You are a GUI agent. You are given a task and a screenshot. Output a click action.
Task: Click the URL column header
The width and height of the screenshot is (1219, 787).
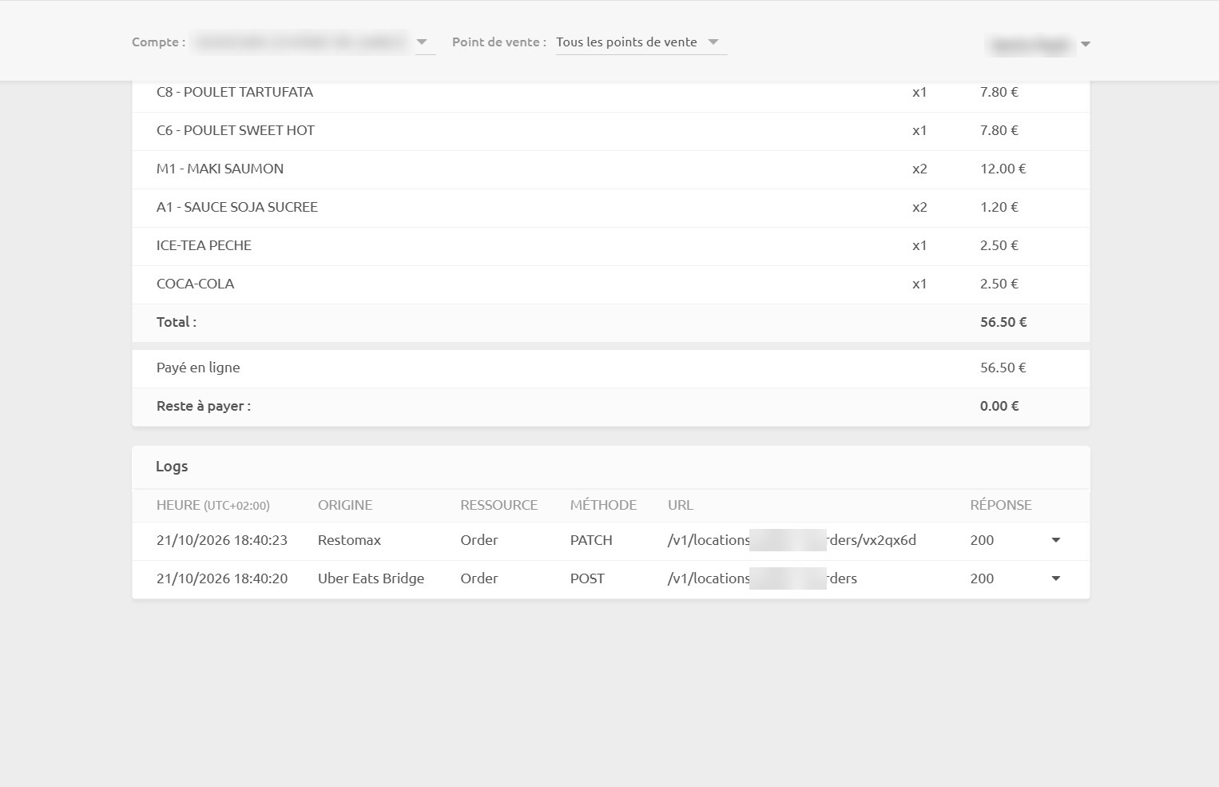681,505
